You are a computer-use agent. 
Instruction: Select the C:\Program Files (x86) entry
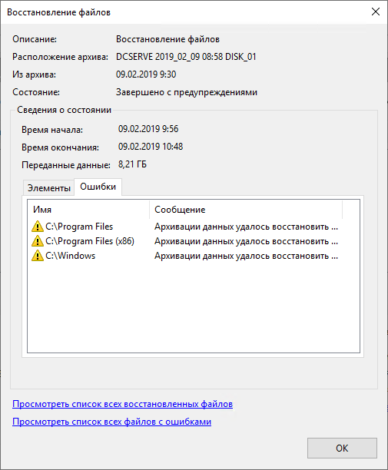click(90, 241)
